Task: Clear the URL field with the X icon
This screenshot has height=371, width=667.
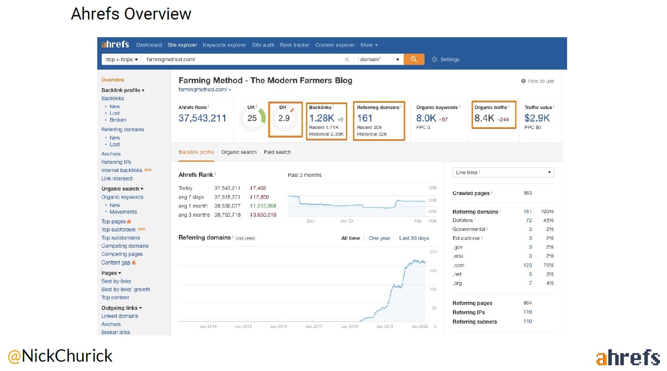Action: click(x=347, y=59)
